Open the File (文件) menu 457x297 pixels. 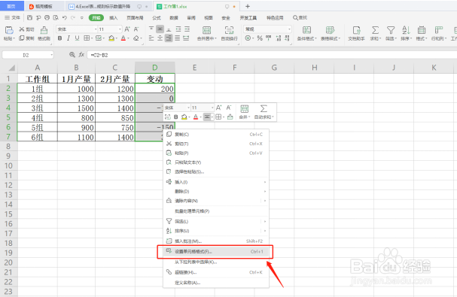coord(13,18)
